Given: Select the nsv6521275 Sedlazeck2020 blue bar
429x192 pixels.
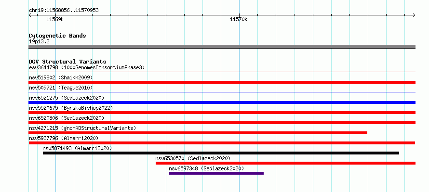Looking at the screenshot, I should pyautogui.click(x=222, y=102).
